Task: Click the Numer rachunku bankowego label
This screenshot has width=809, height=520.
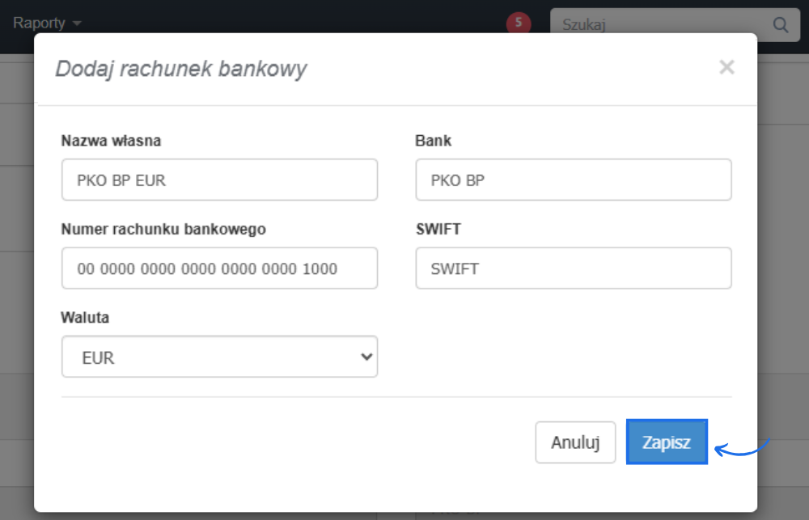Action: click(163, 229)
